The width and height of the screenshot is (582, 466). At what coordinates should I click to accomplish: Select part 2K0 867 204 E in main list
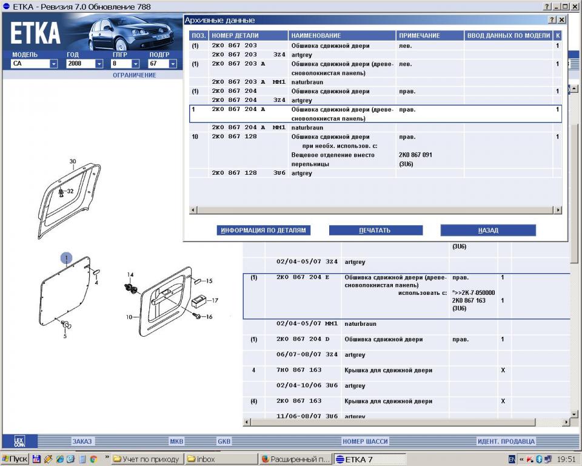click(406, 296)
